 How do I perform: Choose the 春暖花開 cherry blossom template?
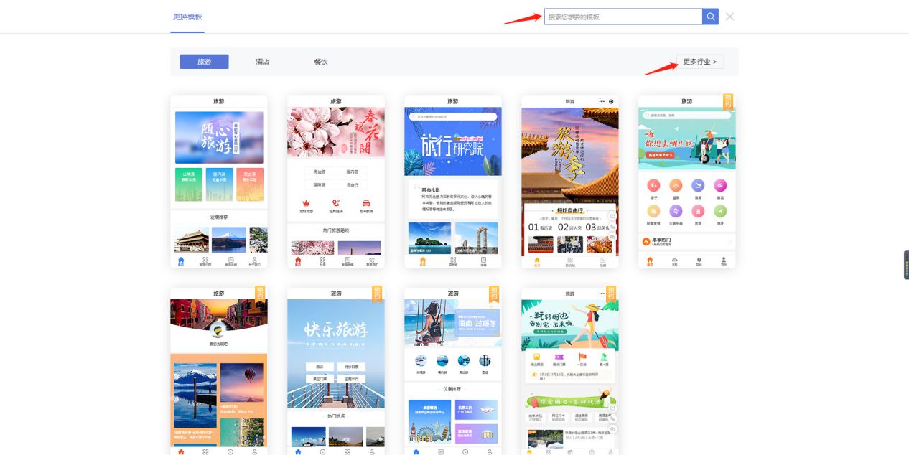coord(336,182)
